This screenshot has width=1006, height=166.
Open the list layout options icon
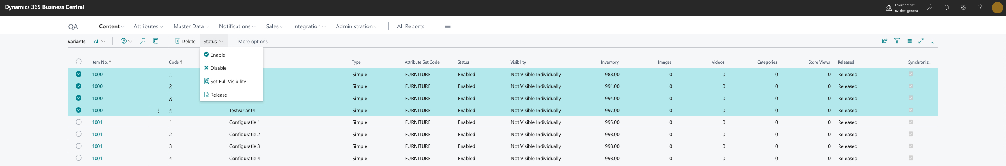(x=909, y=41)
